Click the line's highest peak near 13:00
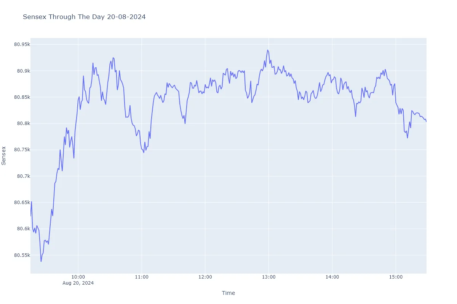Image resolution: width=457 pixels, height=304 pixels. [268, 50]
